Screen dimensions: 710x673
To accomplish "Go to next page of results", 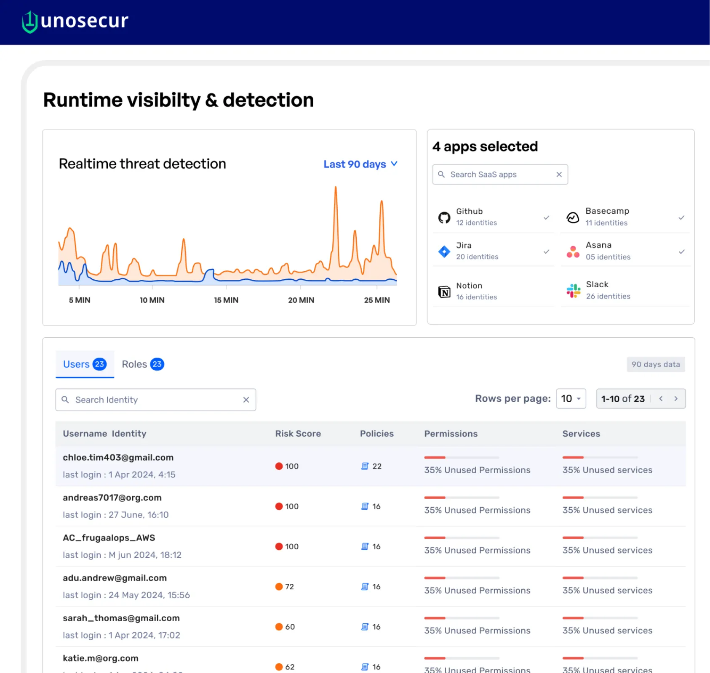I will click(x=675, y=398).
